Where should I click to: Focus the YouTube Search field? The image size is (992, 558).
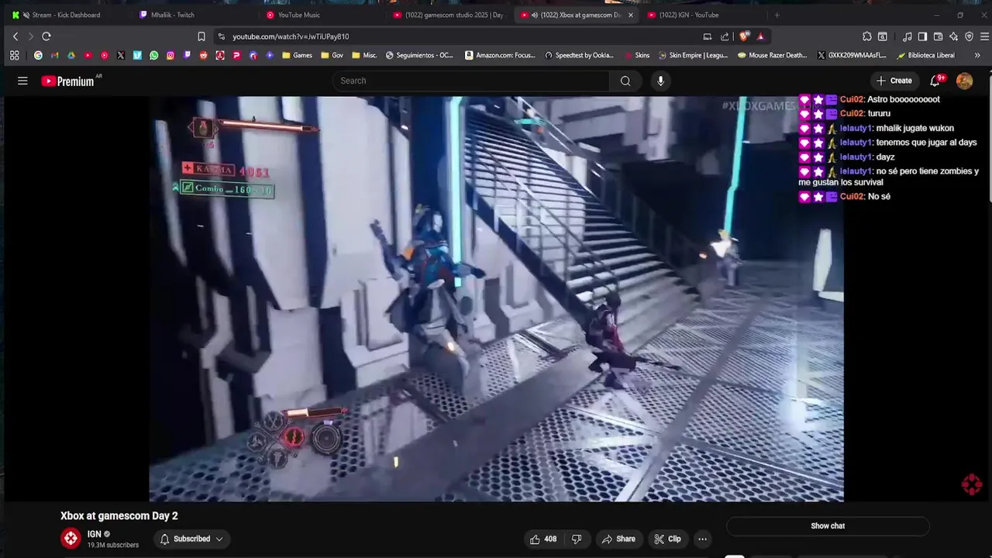[472, 81]
